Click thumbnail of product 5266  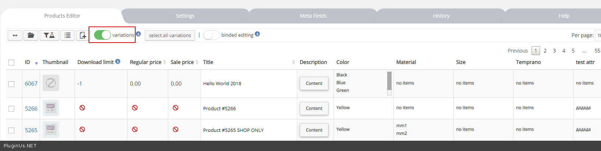click(x=51, y=108)
